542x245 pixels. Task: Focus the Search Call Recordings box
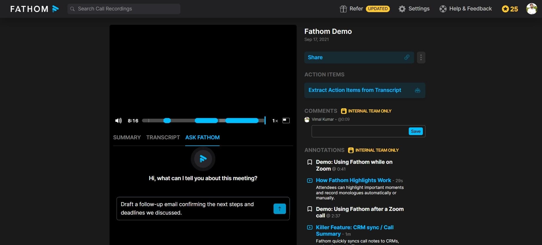[x=124, y=9]
